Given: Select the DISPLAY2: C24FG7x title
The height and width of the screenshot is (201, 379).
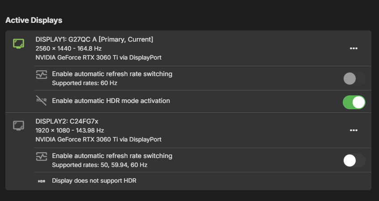Looking at the screenshot, I should pos(68,121).
